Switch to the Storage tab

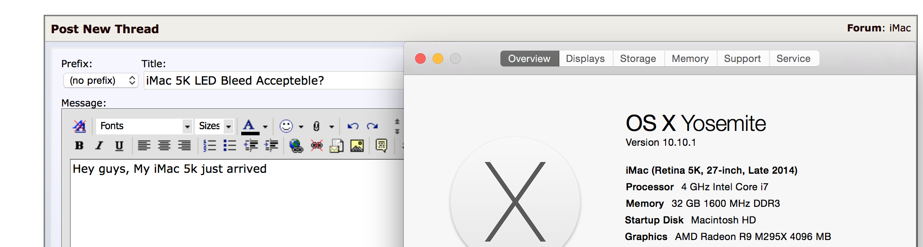tap(638, 58)
